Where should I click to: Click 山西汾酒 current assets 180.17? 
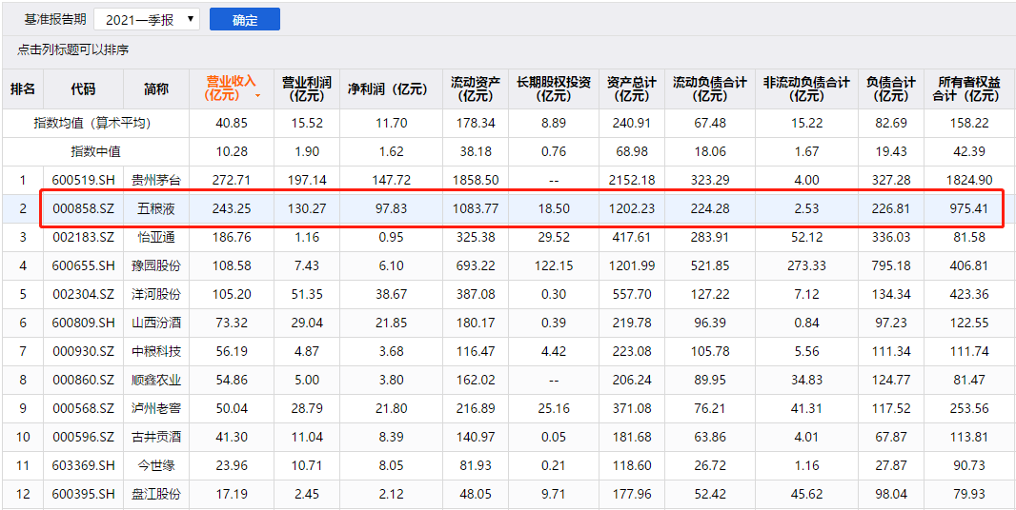[x=475, y=323]
